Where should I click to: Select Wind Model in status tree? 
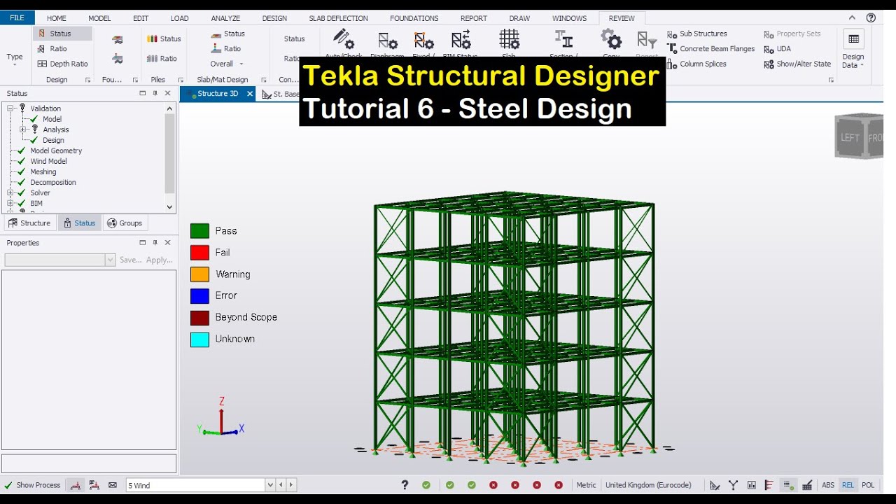click(x=48, y=161)
